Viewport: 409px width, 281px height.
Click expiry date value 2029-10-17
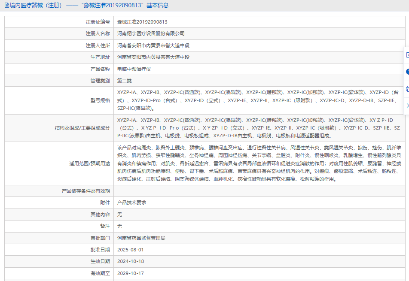130,273
